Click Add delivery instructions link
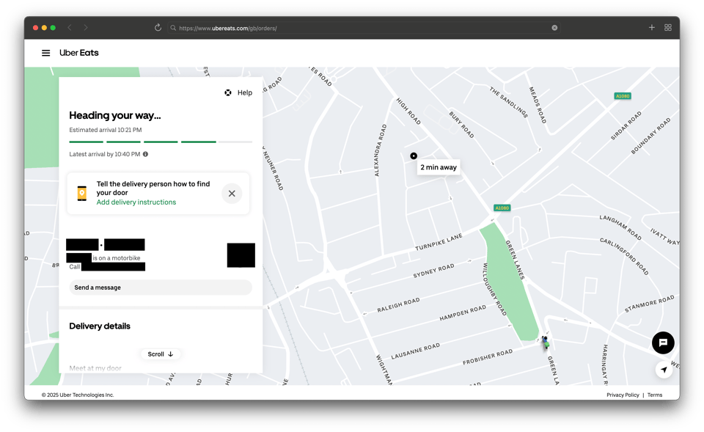Screen dimensions: 704x432 [x=136, y=202]
